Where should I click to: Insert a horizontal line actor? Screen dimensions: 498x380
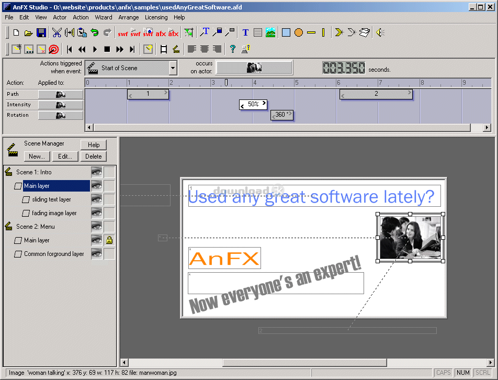(311, 32)
